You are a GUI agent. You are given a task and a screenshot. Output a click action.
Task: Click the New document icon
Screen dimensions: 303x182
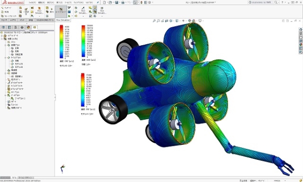(105, 3)
